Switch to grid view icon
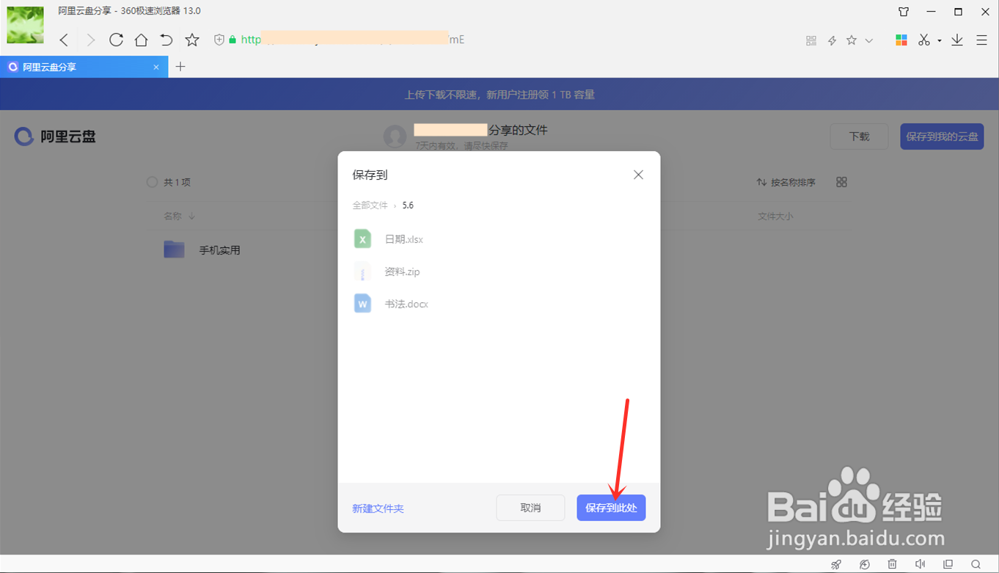The width and height of the screenshot is (999, 573). (x=841, y=182)
